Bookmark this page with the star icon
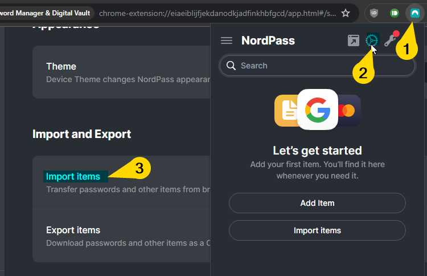 346,13
